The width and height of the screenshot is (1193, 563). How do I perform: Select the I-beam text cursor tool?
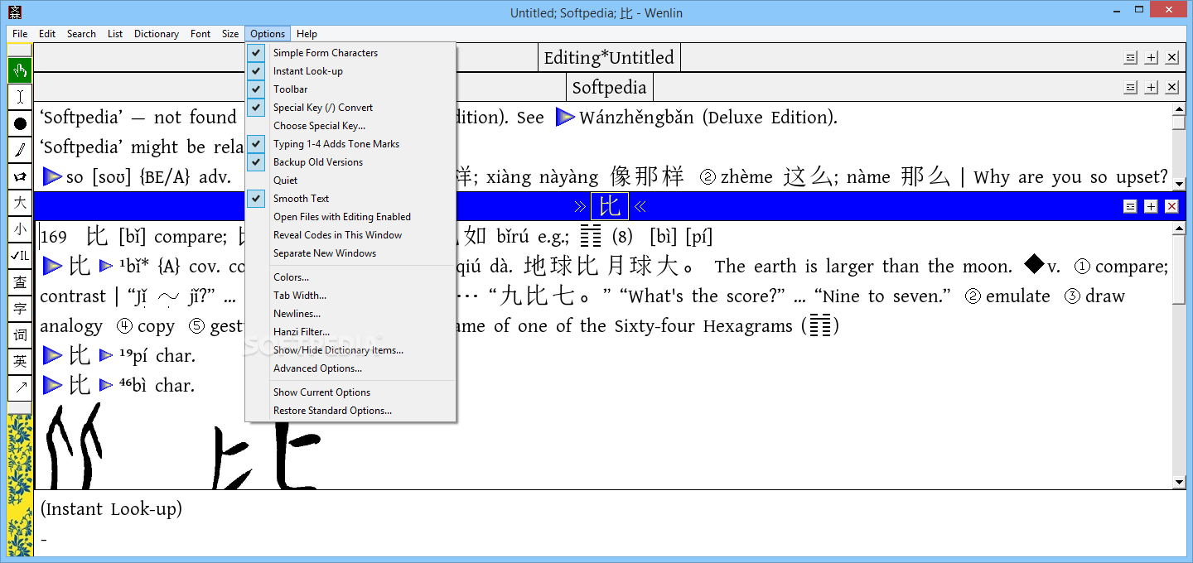[20, 97]
